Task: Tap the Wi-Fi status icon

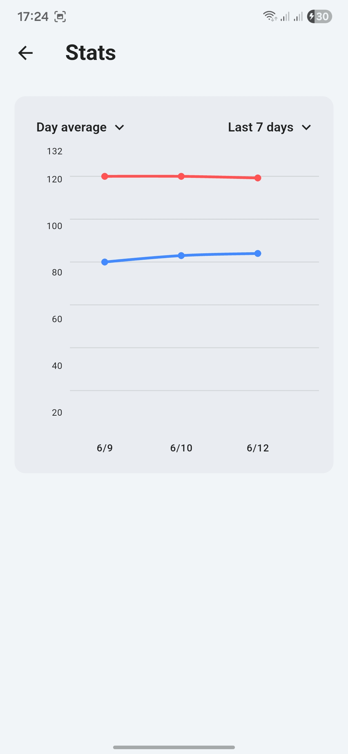Action: pos(270,16)
